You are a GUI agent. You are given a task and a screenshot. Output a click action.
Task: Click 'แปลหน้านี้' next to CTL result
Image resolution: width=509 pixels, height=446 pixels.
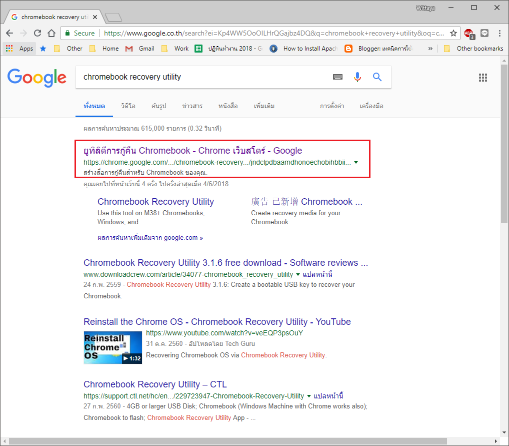(x=328, y=396)
